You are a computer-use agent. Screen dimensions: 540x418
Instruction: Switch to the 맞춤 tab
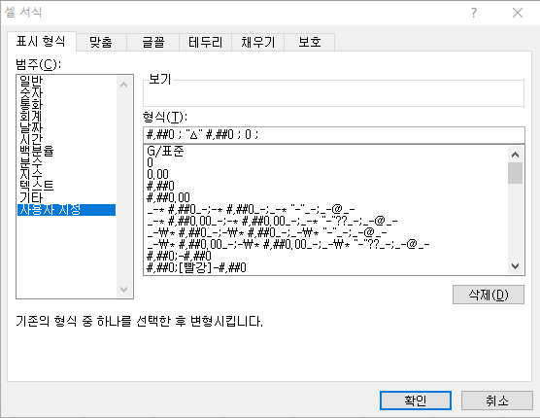[101, 42]
